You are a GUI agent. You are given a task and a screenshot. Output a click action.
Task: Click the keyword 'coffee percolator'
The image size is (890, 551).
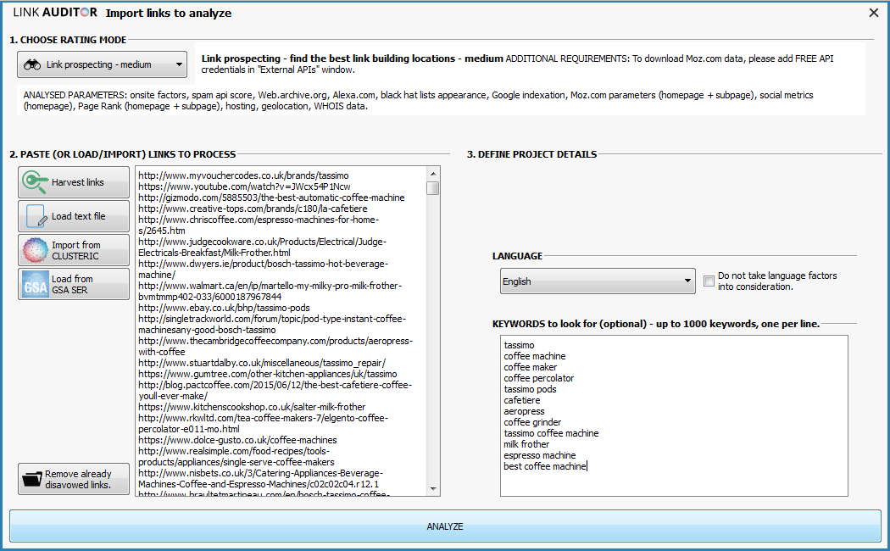point(538,378)
